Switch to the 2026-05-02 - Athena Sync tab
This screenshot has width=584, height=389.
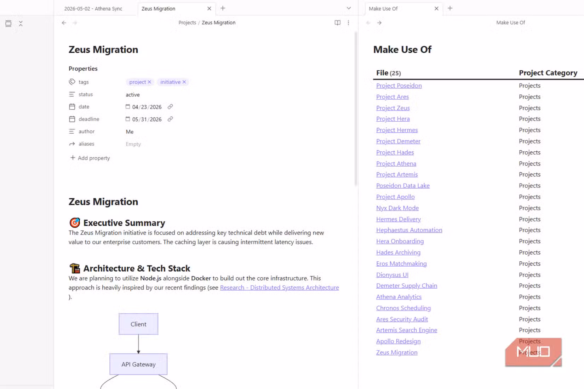93,8
